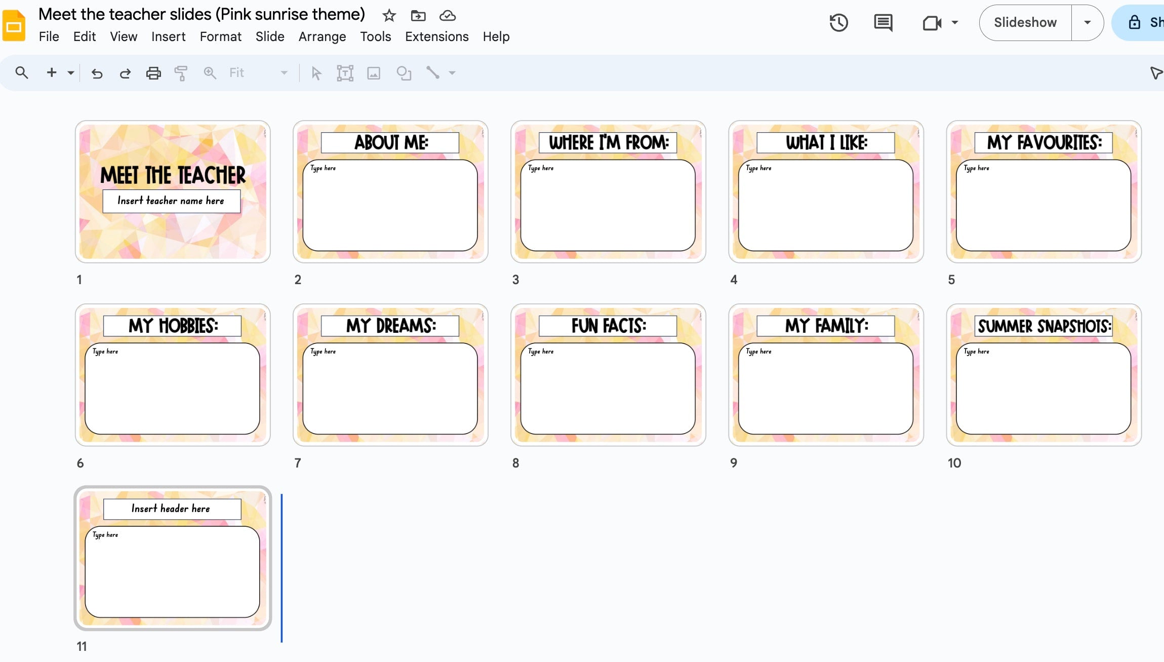Toggle the camera/present view icon
This screenshot has width=1164, height=662.
(x=930, y=22)
